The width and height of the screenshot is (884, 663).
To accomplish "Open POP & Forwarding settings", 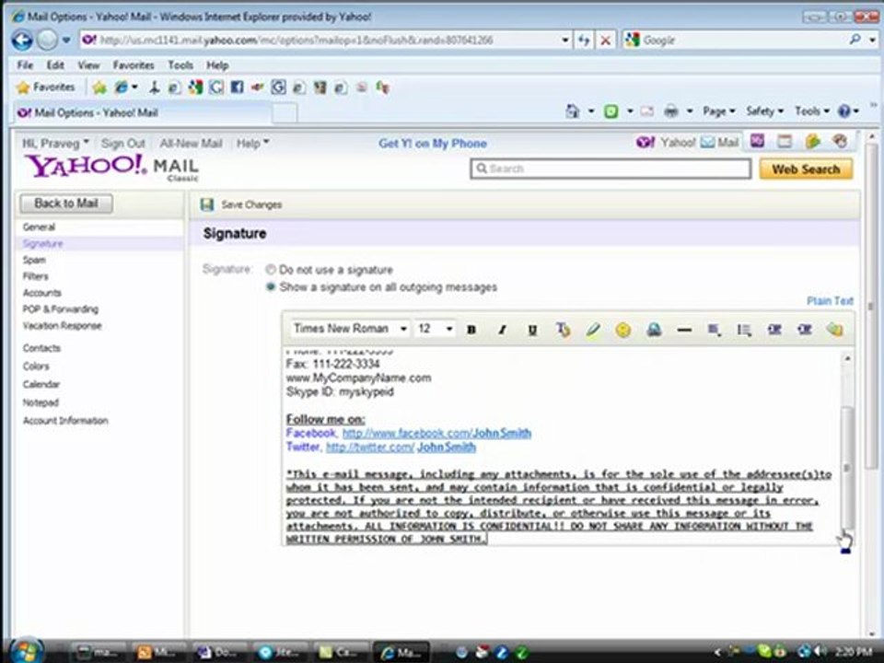I will pos(61,309).
